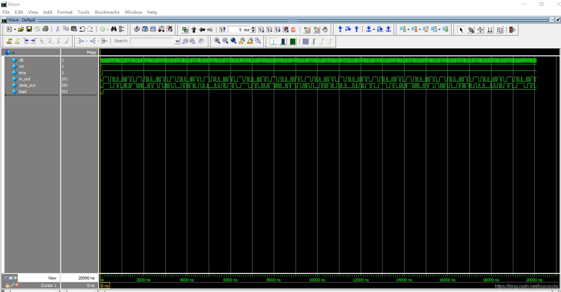The height and width of the screenshot is (292, 561).
Task: Toggle cursor lock icon in status bar
Action: pyautogui.click(x=8, y=285)
